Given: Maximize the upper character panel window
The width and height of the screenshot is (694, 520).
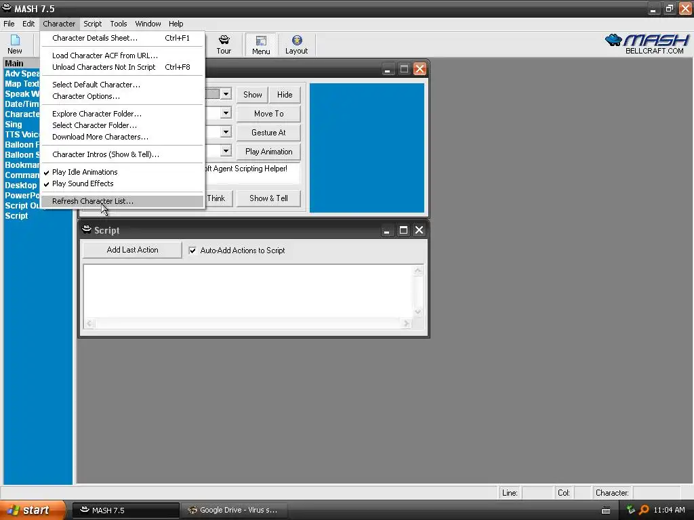Looking at the screenshot, I should (x=404, y=69).
